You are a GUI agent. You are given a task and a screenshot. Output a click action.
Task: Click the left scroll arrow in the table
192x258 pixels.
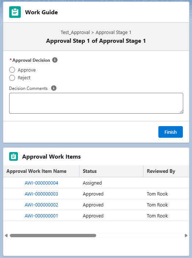6,235
